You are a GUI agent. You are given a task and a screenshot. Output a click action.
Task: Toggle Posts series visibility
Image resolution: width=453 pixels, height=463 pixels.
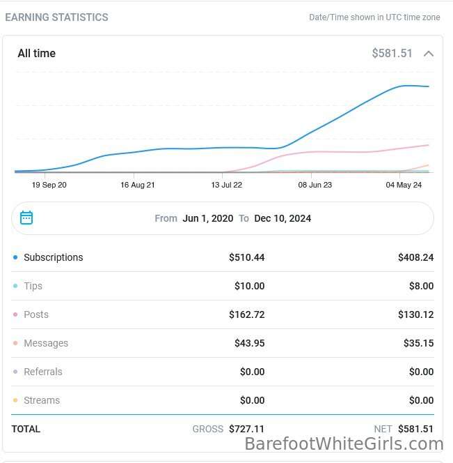click(36, 314)
